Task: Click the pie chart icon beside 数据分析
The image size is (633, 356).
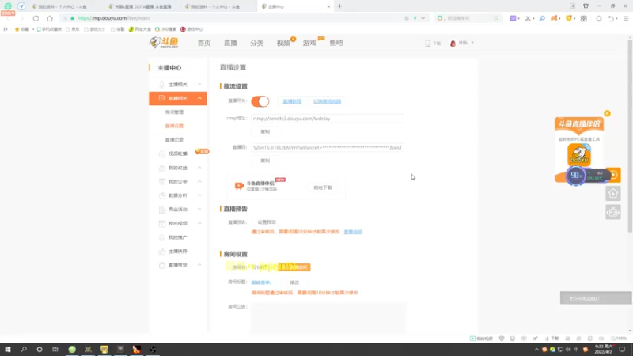Action: [x=162, y=195]
